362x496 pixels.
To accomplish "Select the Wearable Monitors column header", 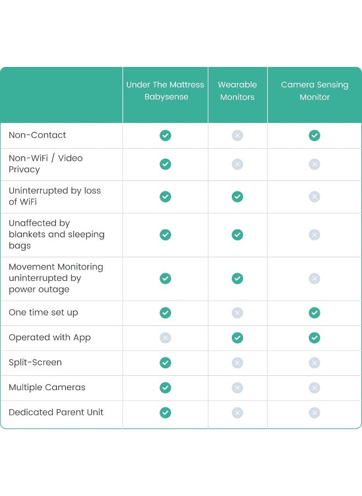I will tap(237, 91).
